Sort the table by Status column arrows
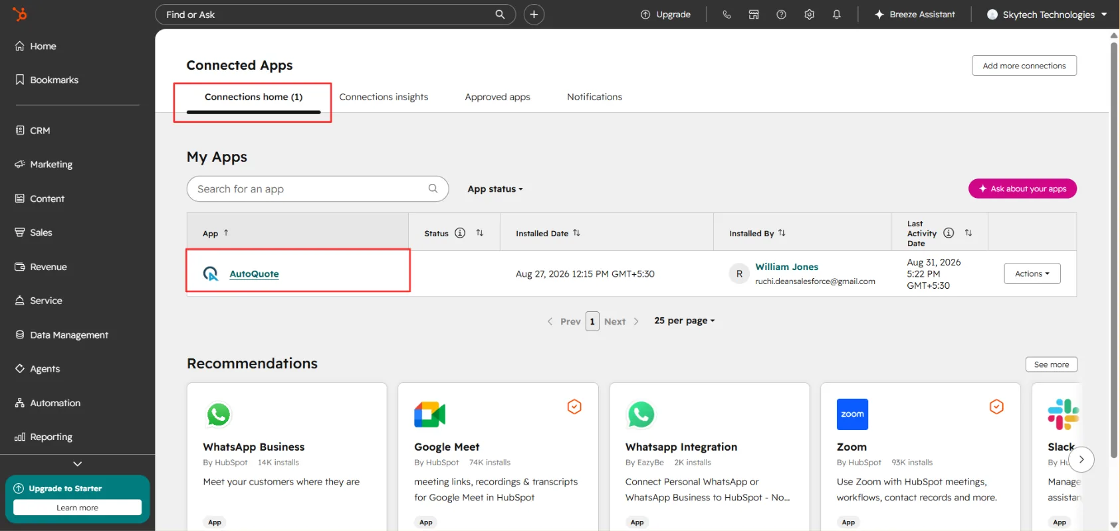Image resolution: width=1120 pixels, height=531 pixels. click(480, 233)
